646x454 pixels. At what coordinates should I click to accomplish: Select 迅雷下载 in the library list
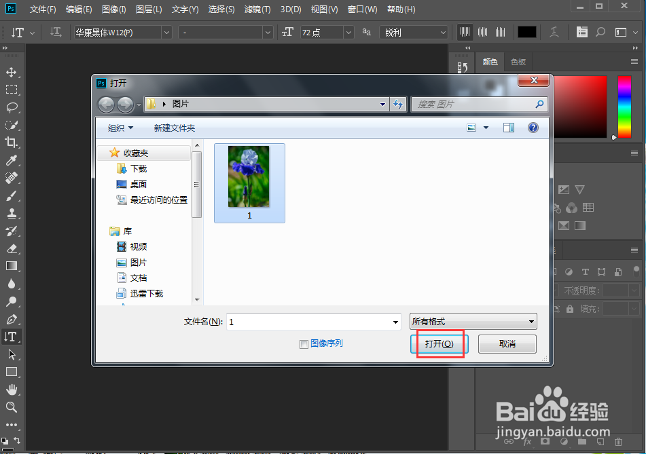click(147, 293)
